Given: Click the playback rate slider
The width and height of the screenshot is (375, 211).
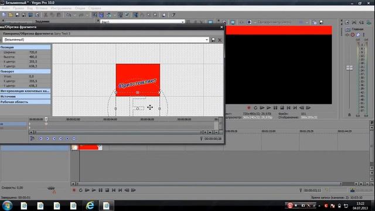Looking at the screenshot, I should [51, 188].
